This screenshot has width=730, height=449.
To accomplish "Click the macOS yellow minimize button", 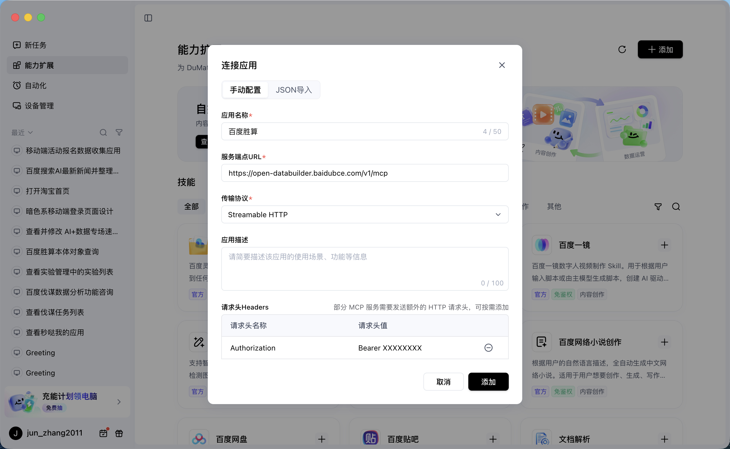I will point(28,17).
